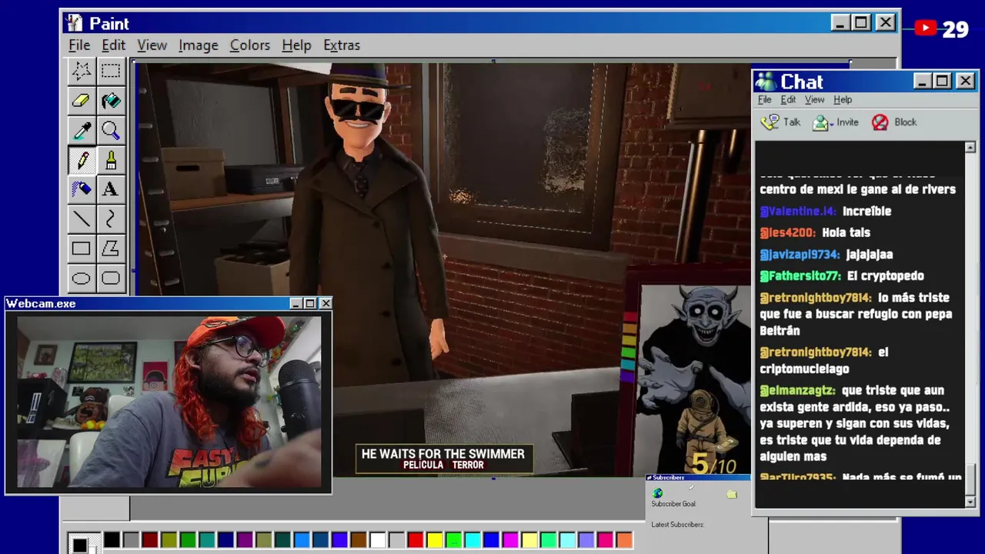Image resolution: width=985 pixels, height=554 pixels.
Task: Select the Ellipse shape tool
Action: pyautogui.click(x=81, y=278)
